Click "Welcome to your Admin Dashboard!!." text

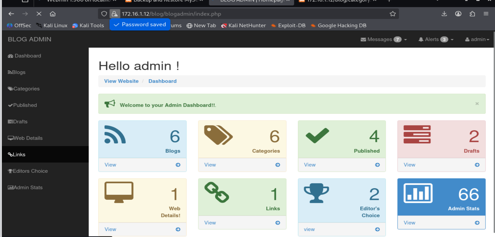point(168,105)
